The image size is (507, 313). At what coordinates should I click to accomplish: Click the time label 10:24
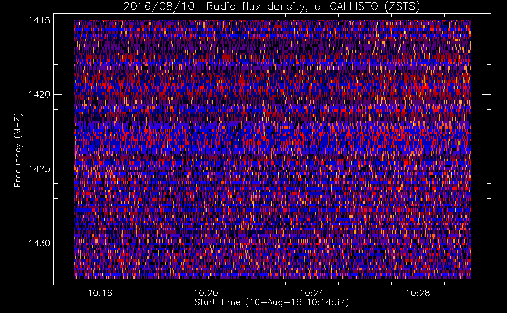click(x=312, y=293)
